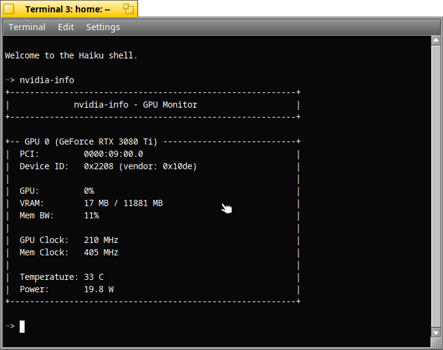Image resolution: width=443 pixels, height=350 pixels.
Task: Click the GPU usage value '0%'
Action: coord(89,191)
